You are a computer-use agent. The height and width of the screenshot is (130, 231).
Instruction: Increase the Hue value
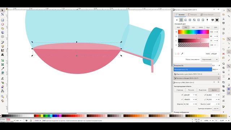pos(217,32)
